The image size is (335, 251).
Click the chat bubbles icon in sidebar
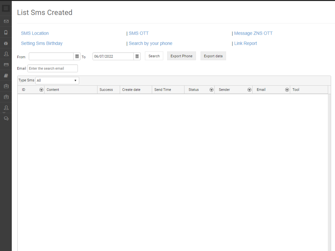point(6,118)
